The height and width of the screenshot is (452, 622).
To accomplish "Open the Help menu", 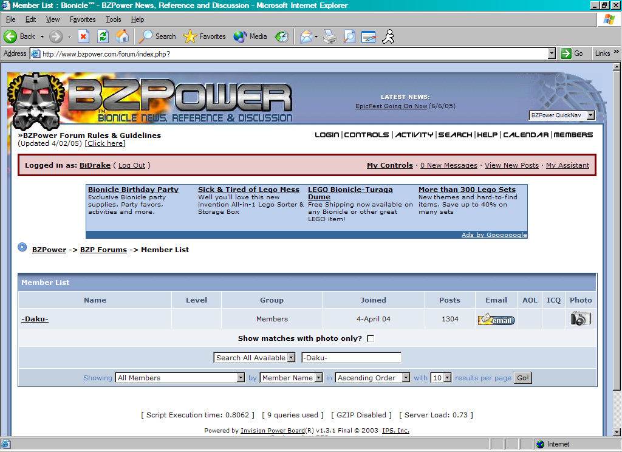I will point(137,19).
